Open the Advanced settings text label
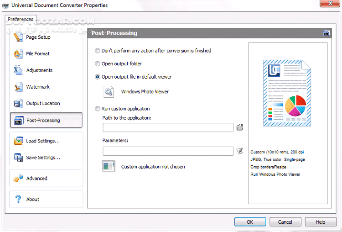The image size is (342, 232). pos(36,179)
